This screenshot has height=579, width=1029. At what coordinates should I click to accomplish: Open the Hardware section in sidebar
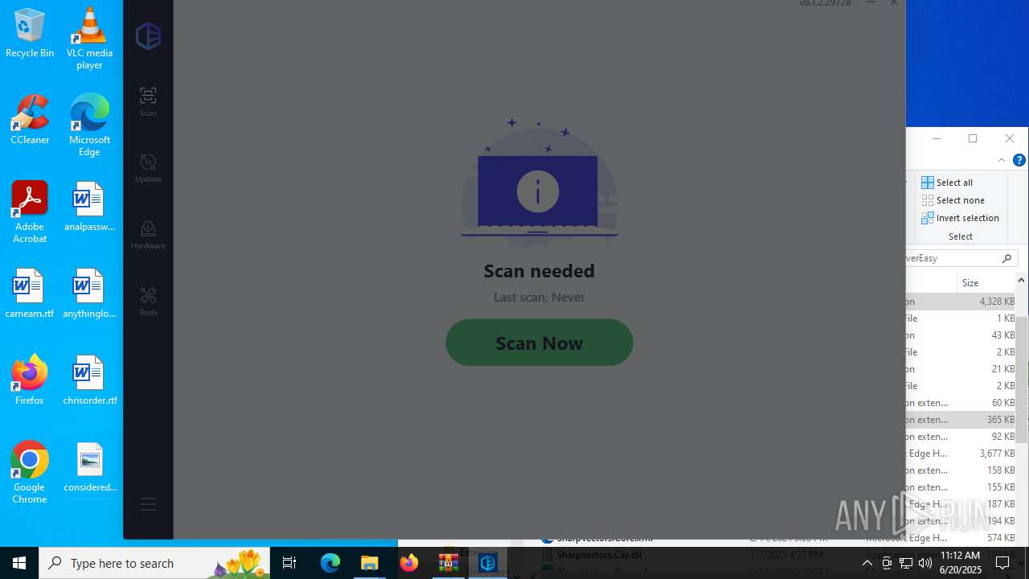(148, 235)
